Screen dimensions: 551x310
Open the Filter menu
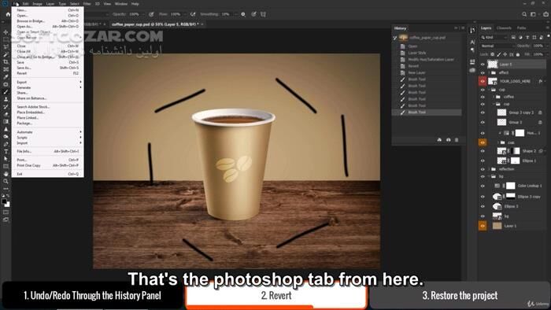[87, 4]
